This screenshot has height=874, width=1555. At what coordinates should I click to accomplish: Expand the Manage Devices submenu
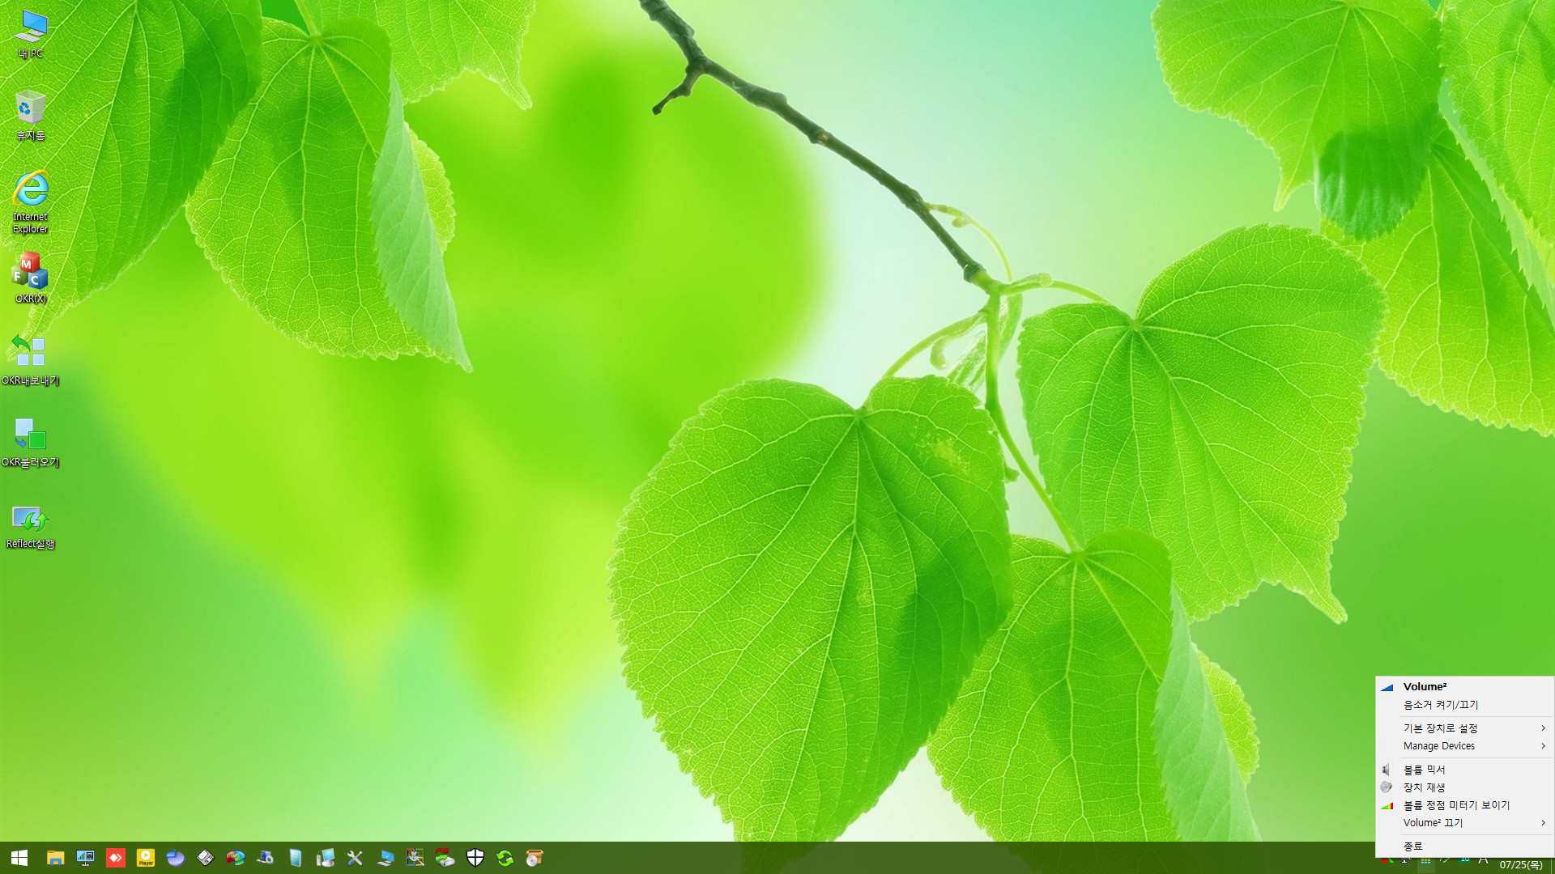click(1464, 746)
